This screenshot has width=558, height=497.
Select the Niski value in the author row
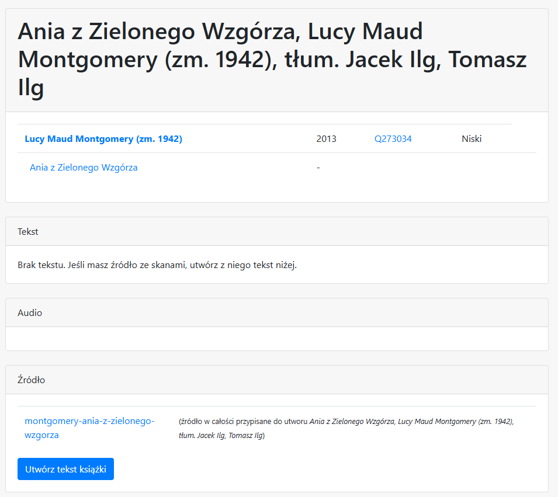[x=472, y=139]
